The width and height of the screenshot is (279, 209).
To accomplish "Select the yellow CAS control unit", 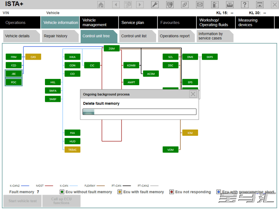I will coord(33,57).
